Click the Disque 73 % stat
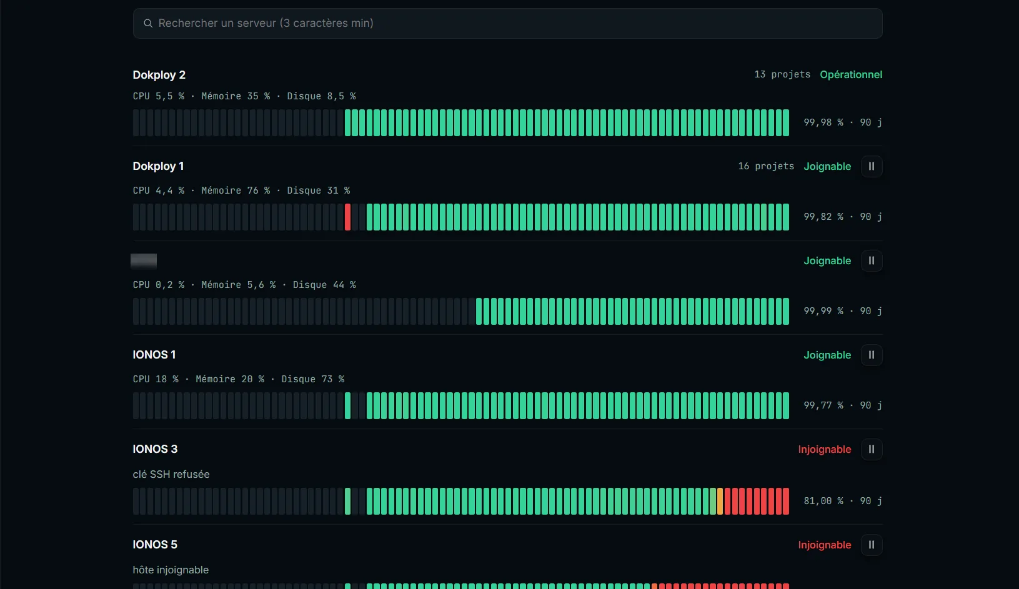 tap(312, 379)
